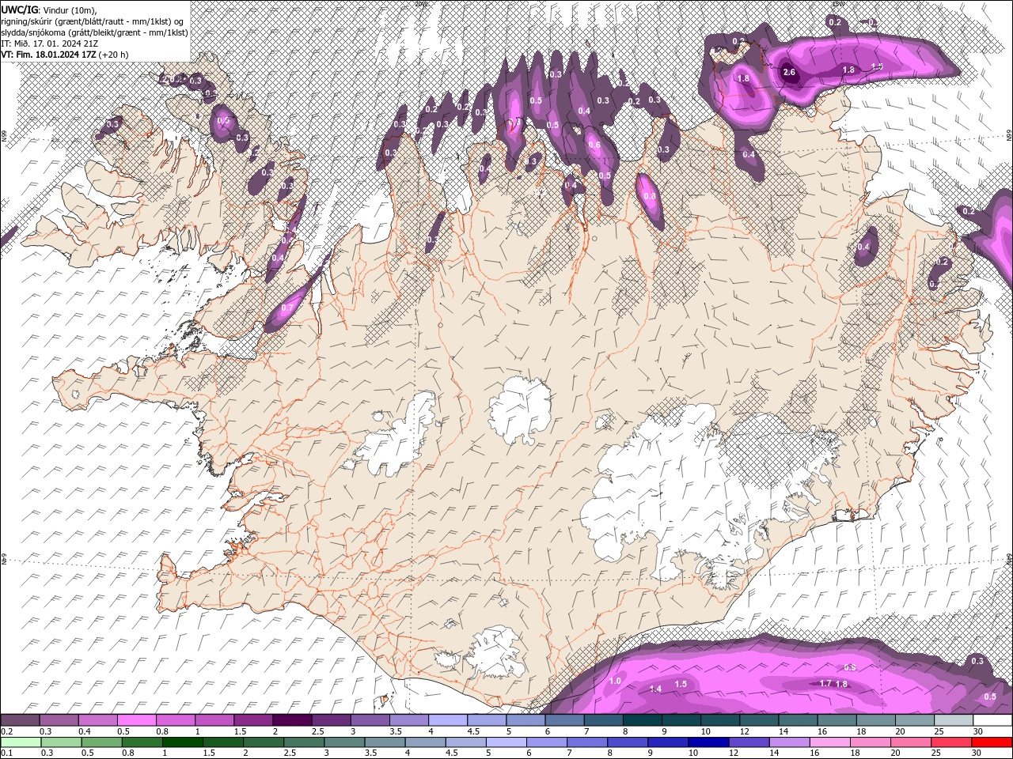Click the upper-scale pale gray swatch for 25
This screenshot has width=1013, height=759.
pyautogui.click(x=954, y=720)
